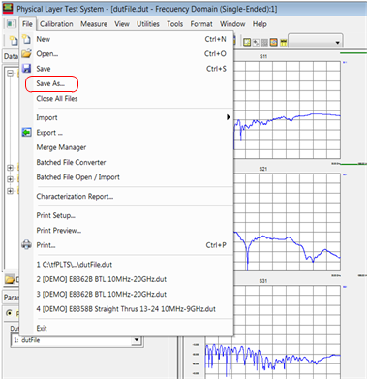368x379 pixels.
Task: Open the Calibration menu
Action: 56,24
